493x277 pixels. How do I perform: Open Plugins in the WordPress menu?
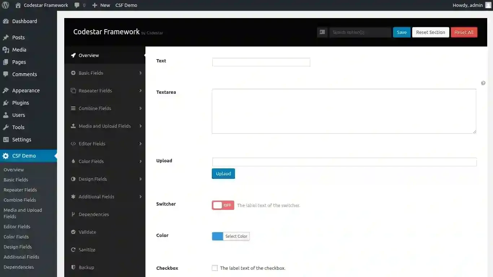[x=29, y=103]
